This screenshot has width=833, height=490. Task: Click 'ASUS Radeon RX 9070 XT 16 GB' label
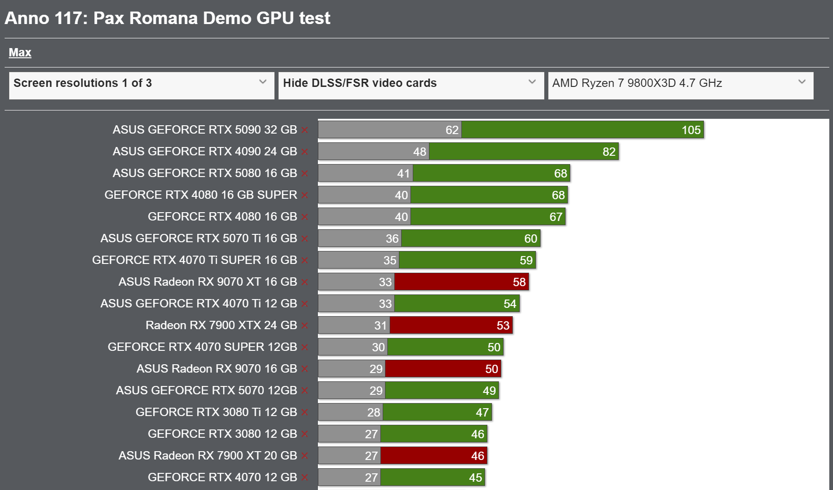coord(208,282)
